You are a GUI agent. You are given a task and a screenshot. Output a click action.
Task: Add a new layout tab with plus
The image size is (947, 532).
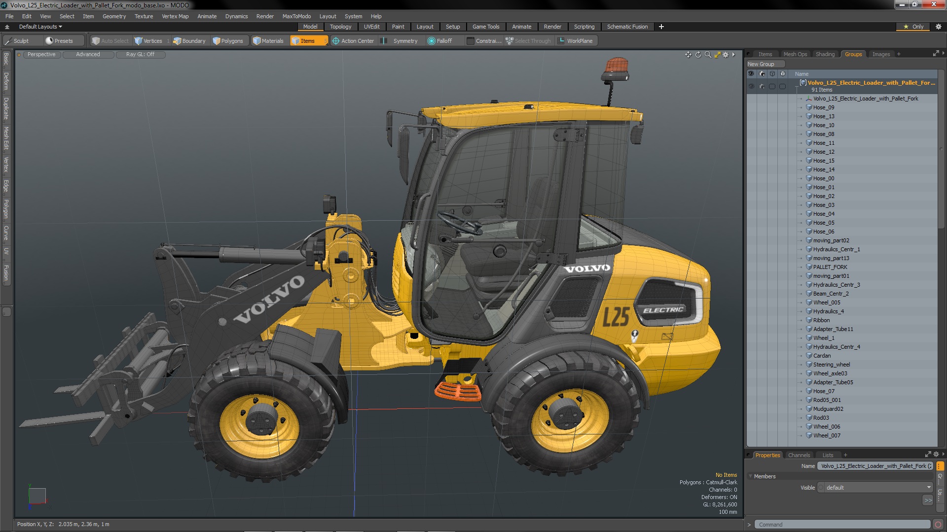pyautogui.click(x=661, y=27)
